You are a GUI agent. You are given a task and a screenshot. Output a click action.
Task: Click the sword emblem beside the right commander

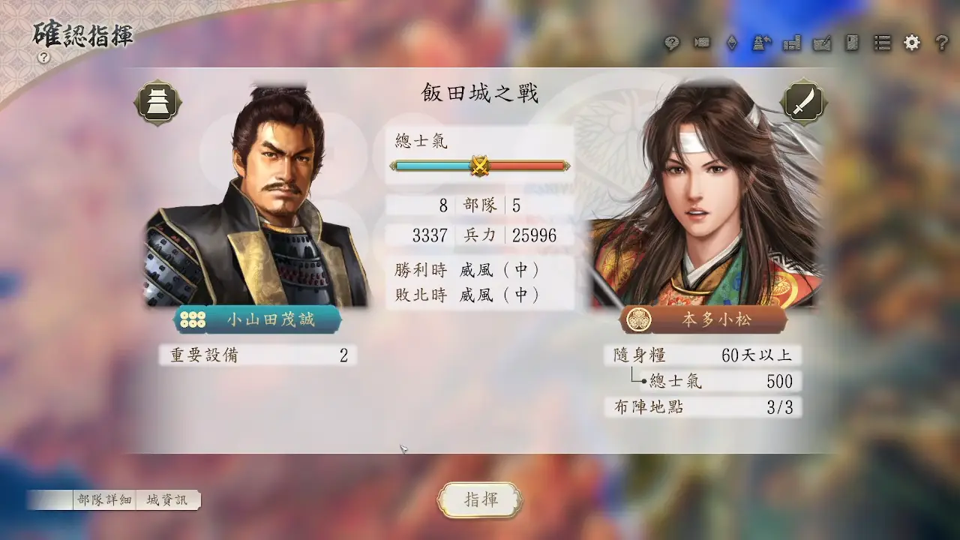[x=803, y=103]
